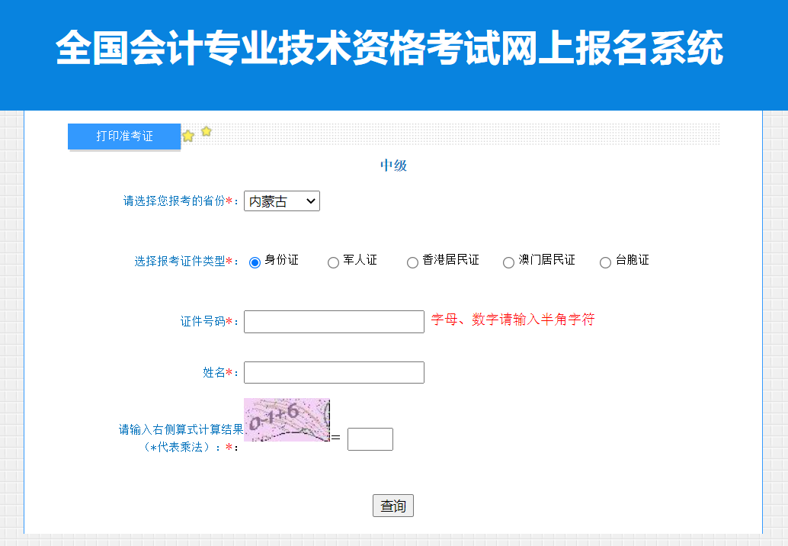788x546 pixels.
Task: Select the 军人证 certificate type
Action: coord(333,262)
